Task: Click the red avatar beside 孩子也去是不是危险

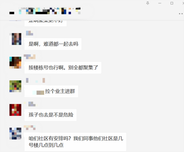Action: pos(15,110)
